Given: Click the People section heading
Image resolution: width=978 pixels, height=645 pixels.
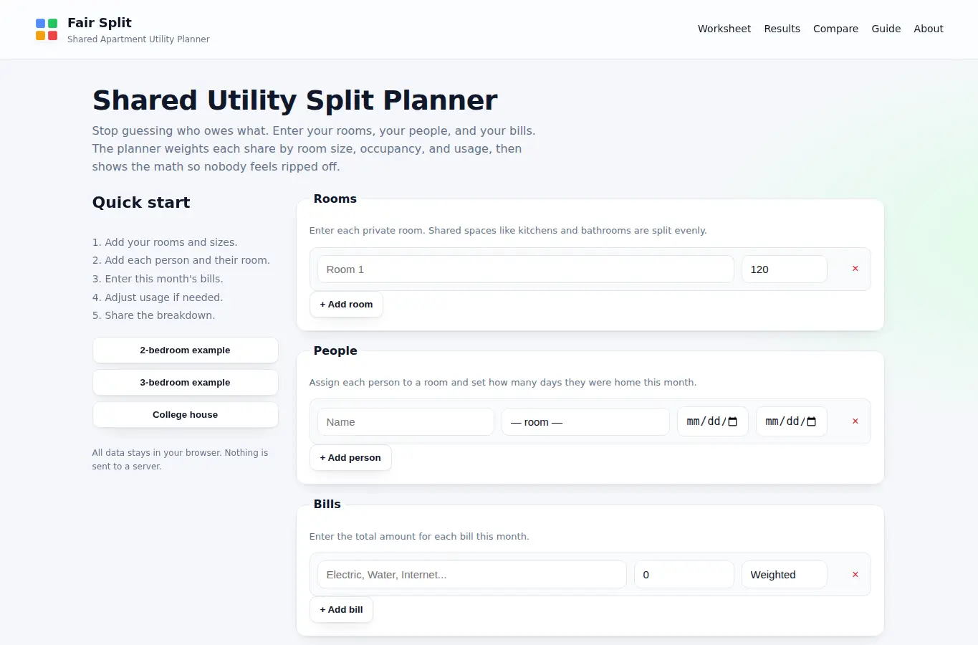Looking at the screenshot, I should 335,351.
